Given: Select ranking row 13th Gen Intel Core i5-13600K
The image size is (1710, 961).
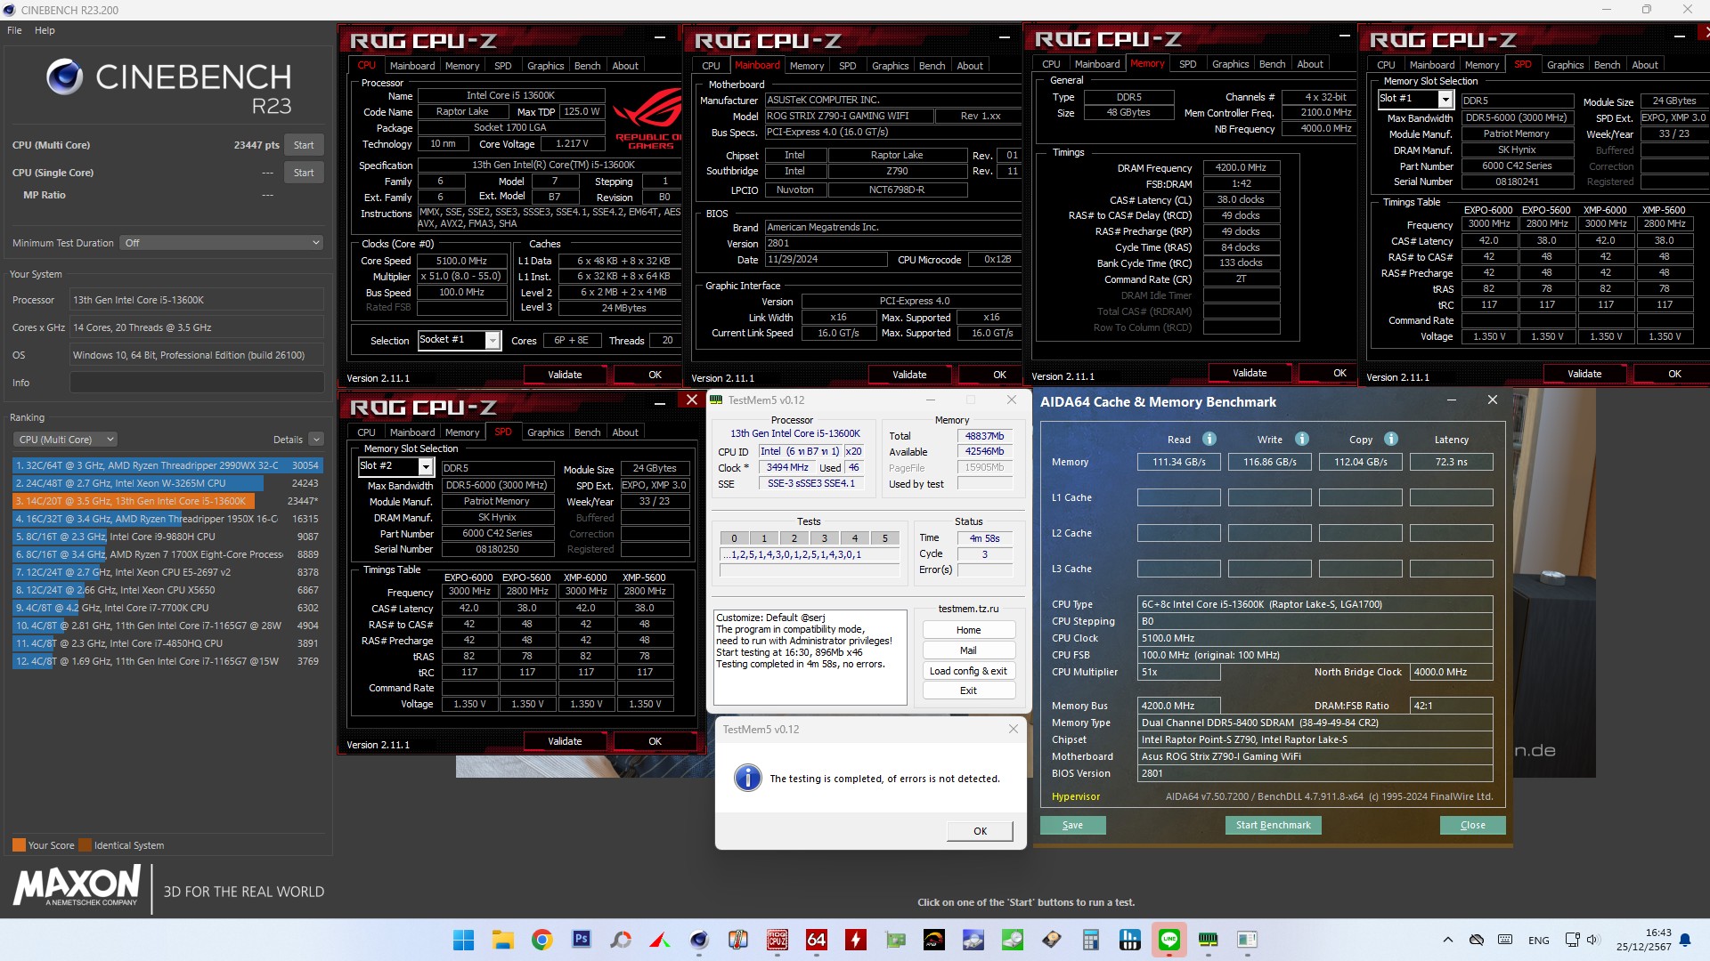Looking at the screenshot, I should (x=167, y=501).
